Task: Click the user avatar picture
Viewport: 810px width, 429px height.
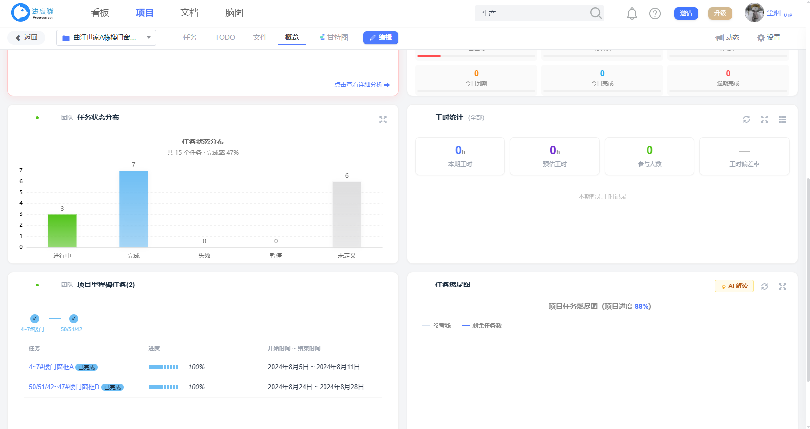Action: pyautogui.click(x=754, y=13)
